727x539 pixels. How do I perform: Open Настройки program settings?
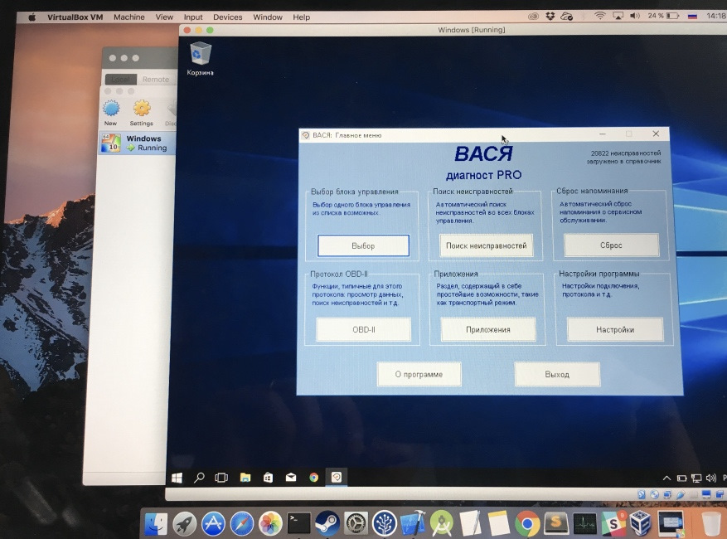click(x=615, y=329)
